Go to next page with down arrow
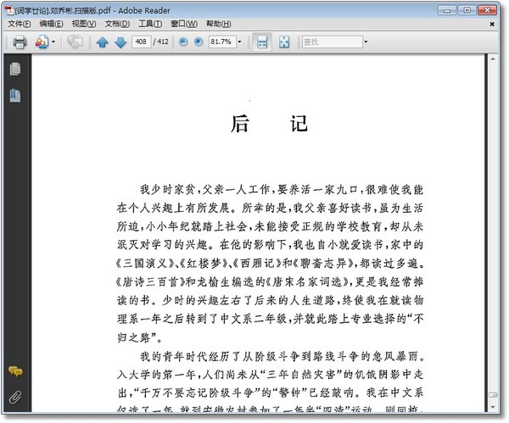The image size is (509, 423). [x=120, y=42]
